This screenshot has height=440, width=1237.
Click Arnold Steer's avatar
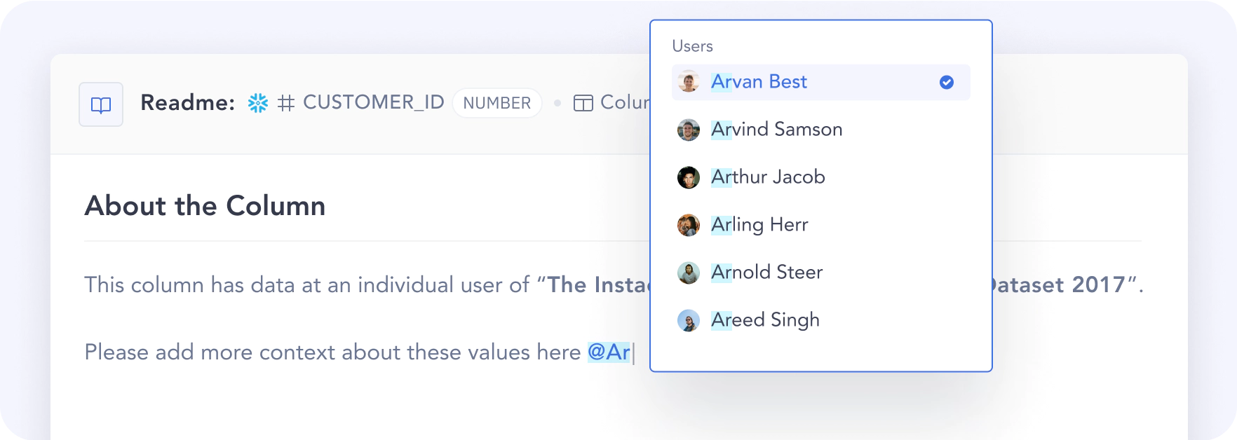click(689, 273)
